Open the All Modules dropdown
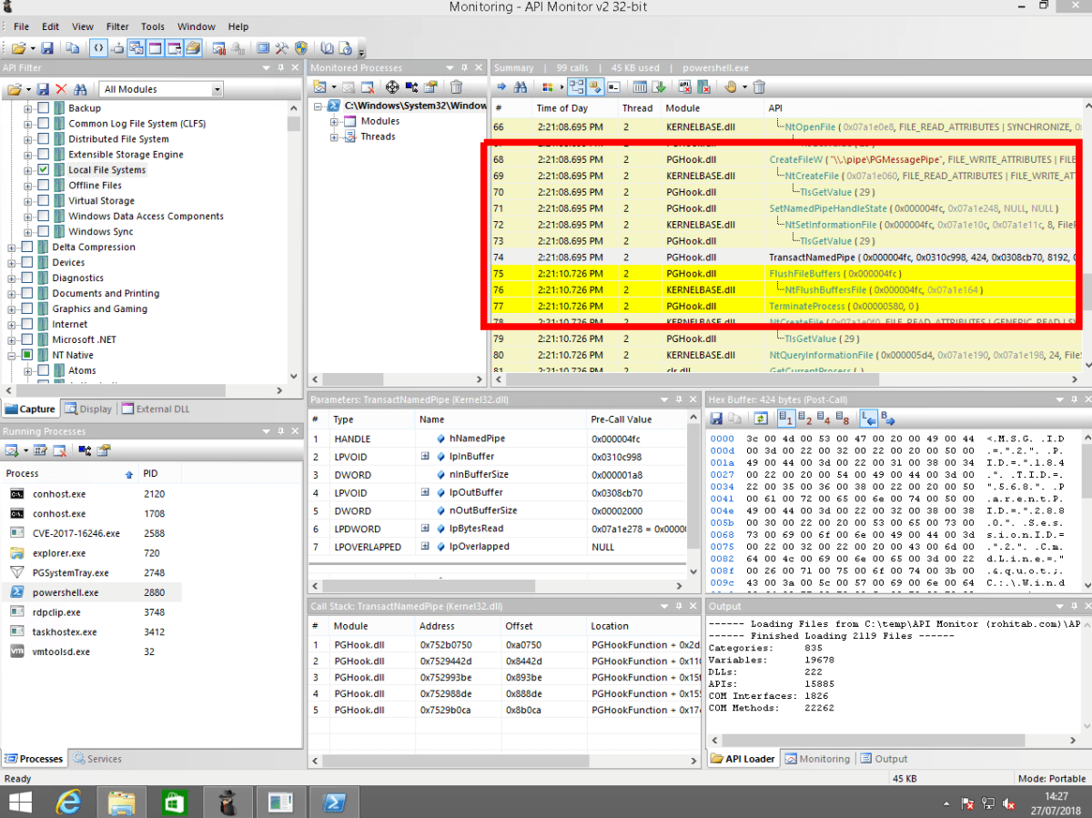The width and height of the screenshot is (1092, 818). 217,89
